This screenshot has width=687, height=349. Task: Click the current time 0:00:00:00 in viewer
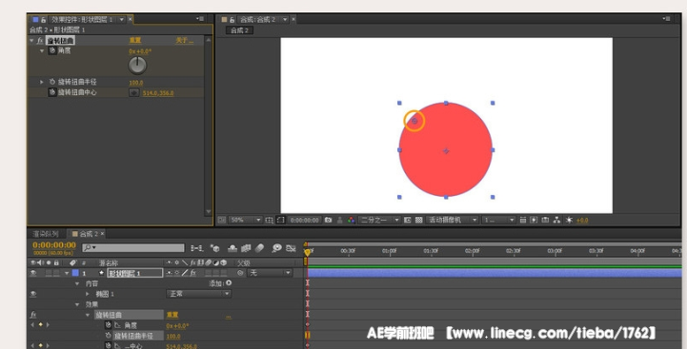305,220
